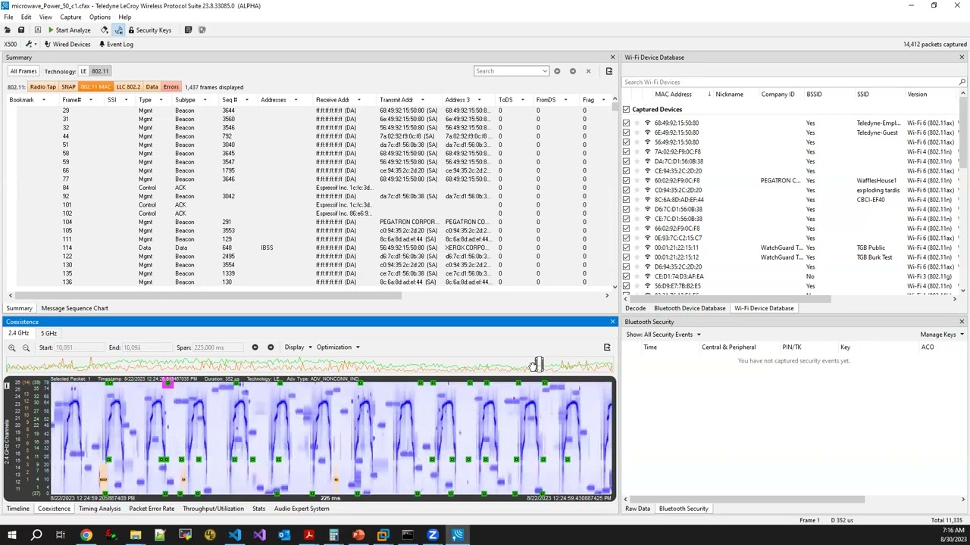Open Chrome from the taskbar
The height and width of the screenshot is (545, 970).
[x=86, y=536]
